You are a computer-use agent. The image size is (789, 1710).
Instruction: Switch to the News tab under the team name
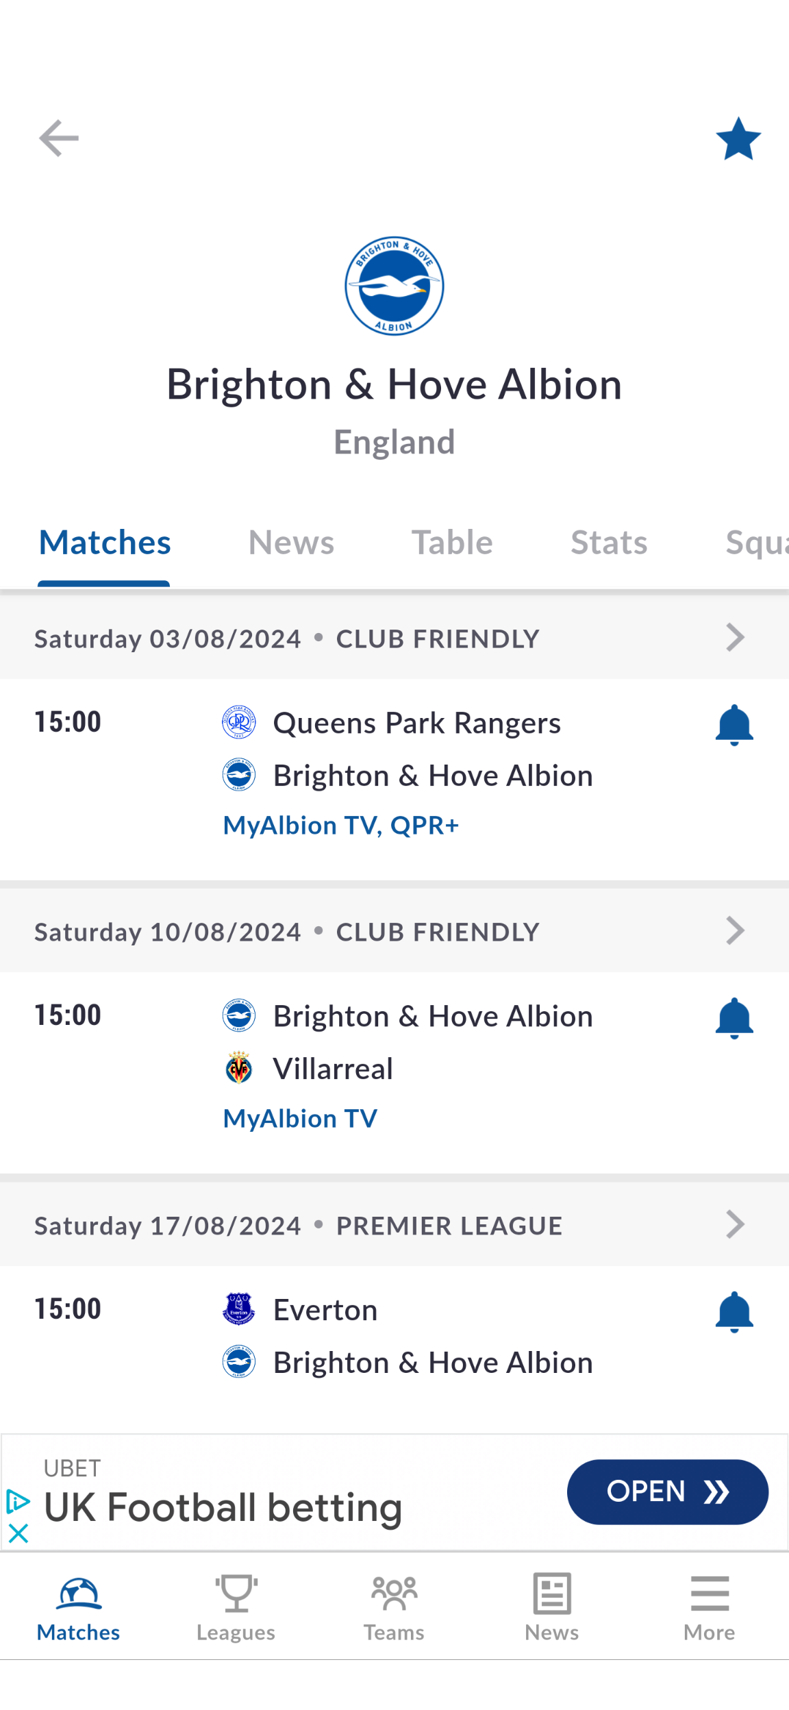click(291, 543)
